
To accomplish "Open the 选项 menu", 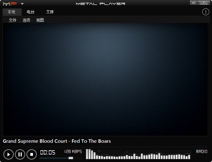I will point(26,20).
